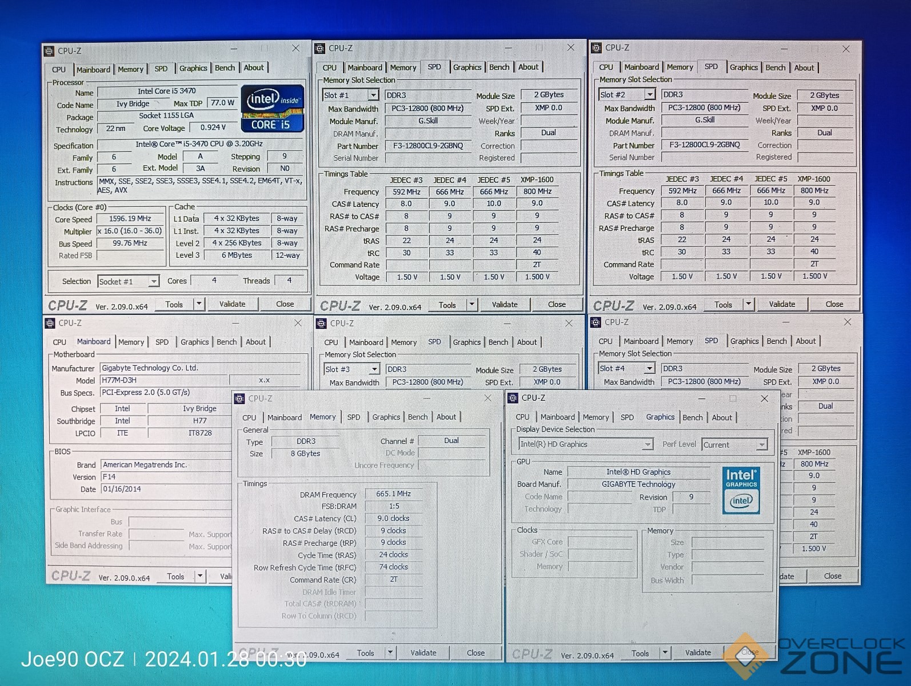Click CPU-Z title icon in Display Device window

coord(513,398)
